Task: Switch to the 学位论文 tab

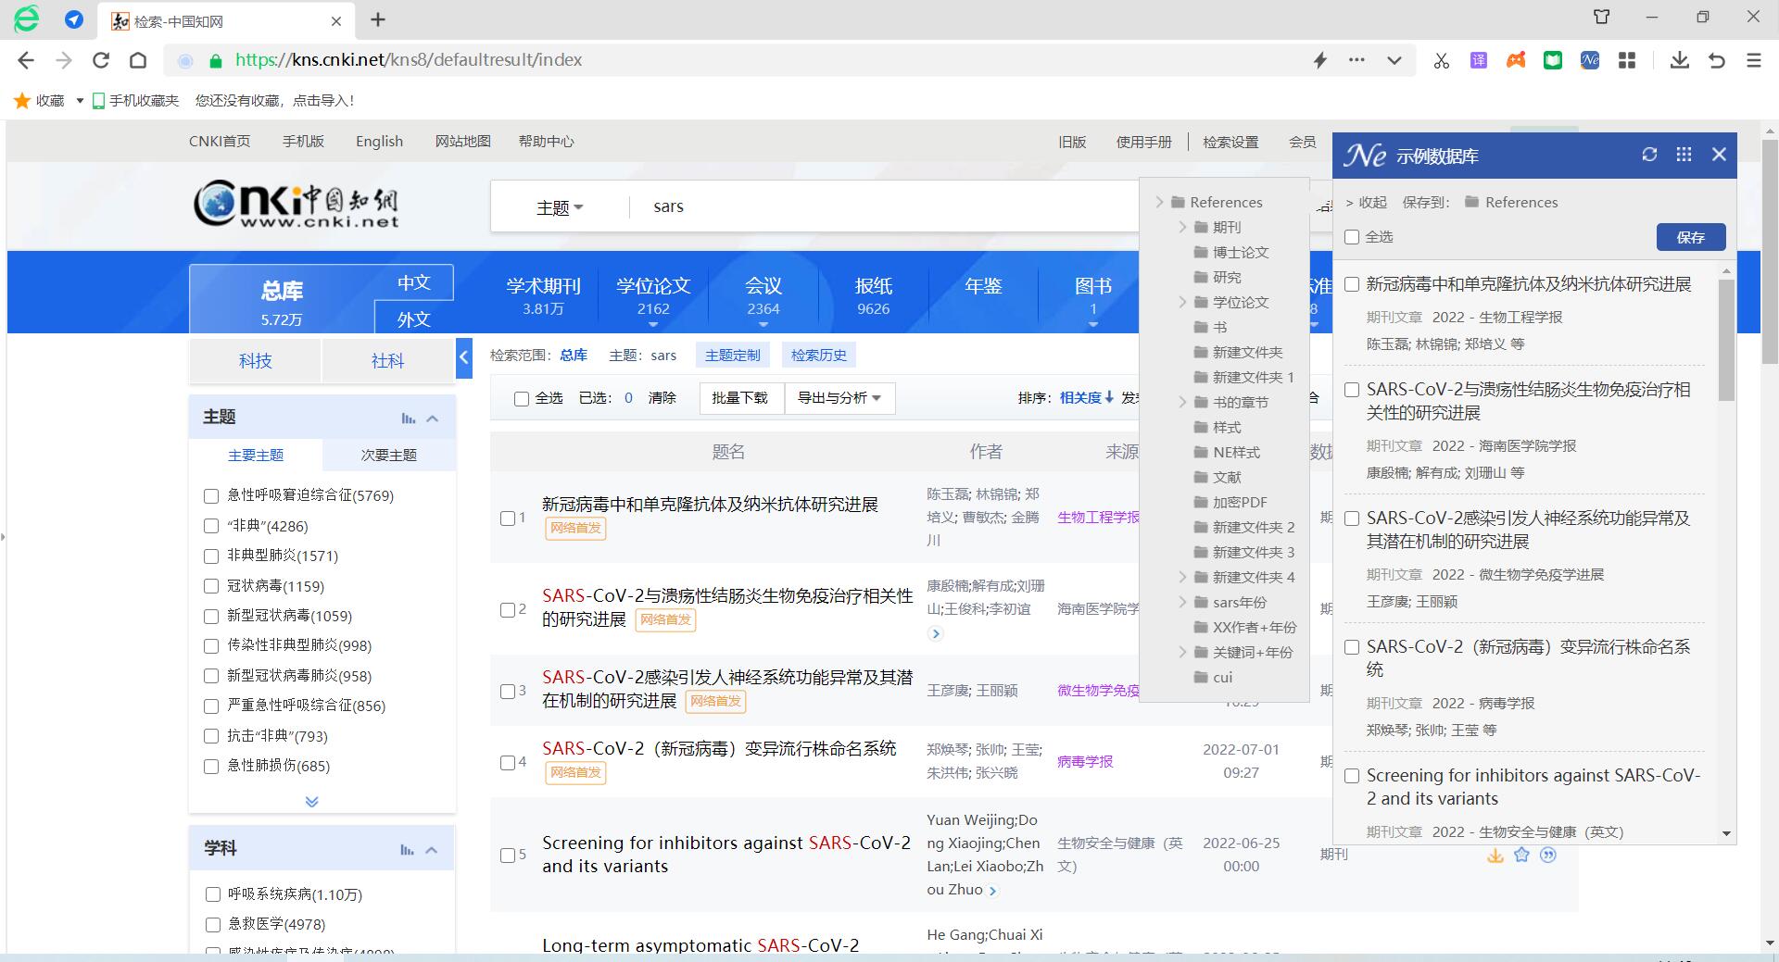Action: pos(653,295)
